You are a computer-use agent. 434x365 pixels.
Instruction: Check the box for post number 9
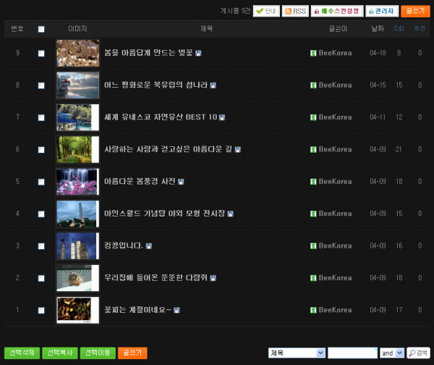pyautogui.click(x=41, y=53)
